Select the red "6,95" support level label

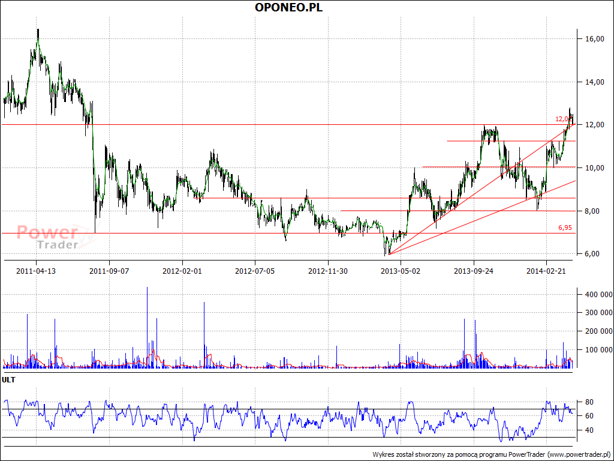pyautogui.click(x=565, y=227)
